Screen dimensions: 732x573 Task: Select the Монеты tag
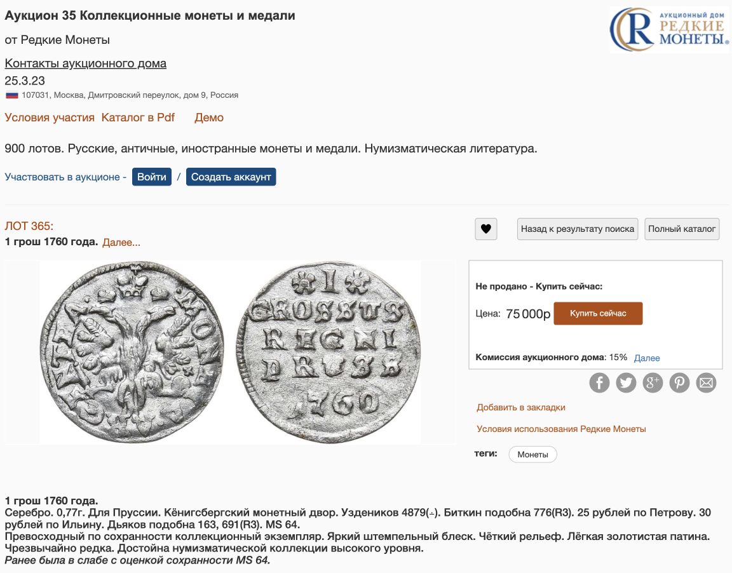[532, 454]
